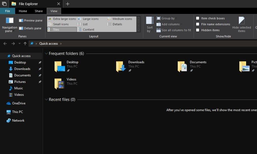Click the Quick access star in address bar
The height and width of the screenshot is (154, 257).
32,44
